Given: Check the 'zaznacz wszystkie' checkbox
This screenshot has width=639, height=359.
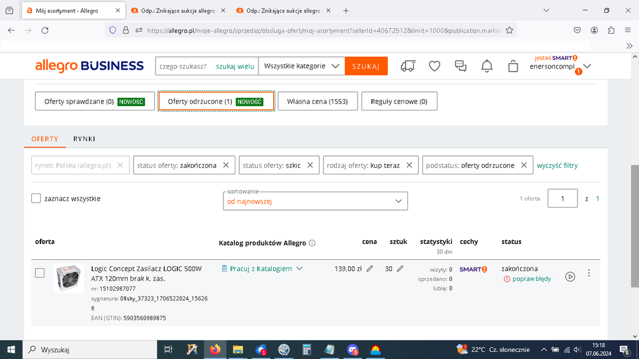Looking at the screenshot, I should pos(36,199).
